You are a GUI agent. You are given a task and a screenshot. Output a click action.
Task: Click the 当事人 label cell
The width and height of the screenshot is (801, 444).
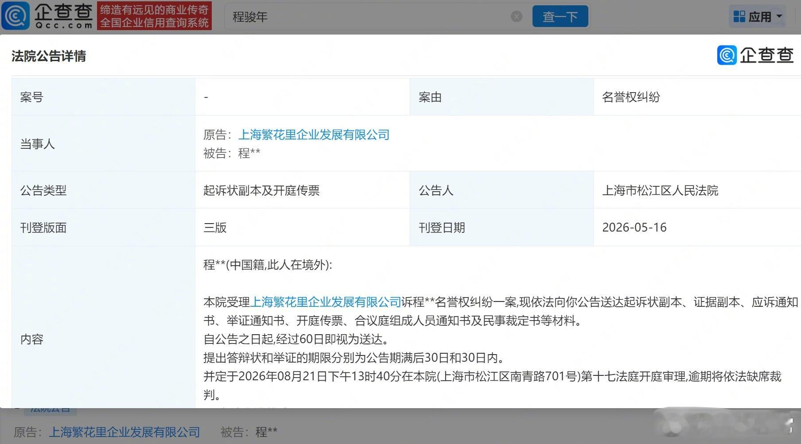103,143
